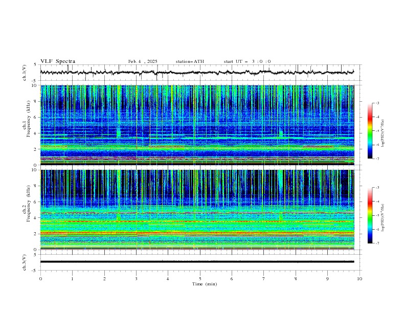The image size is (405, 313).
Task: Click the "4" kHz tick on ch.2 spectrogram
Action: (36, 218)
